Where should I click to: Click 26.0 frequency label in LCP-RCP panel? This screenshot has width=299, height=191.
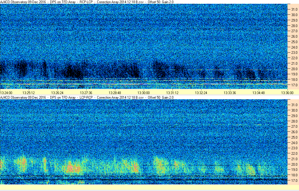(x=294, y=132)
